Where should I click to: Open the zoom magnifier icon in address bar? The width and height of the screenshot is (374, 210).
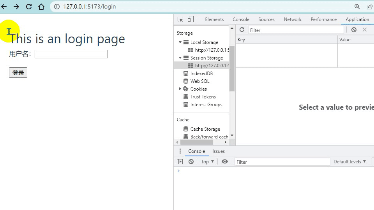coord(357,7)
